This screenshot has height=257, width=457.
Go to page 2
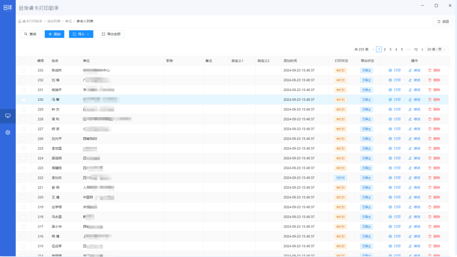(385, 50)
